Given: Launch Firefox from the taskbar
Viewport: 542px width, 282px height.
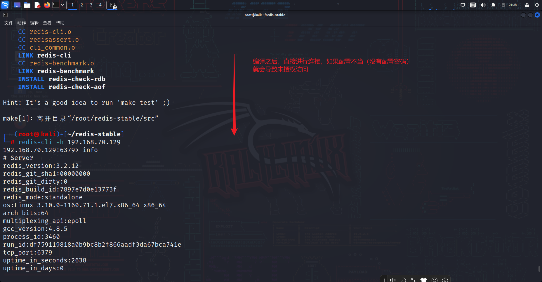Looking at the screenshot, I should tap(47, 5).
